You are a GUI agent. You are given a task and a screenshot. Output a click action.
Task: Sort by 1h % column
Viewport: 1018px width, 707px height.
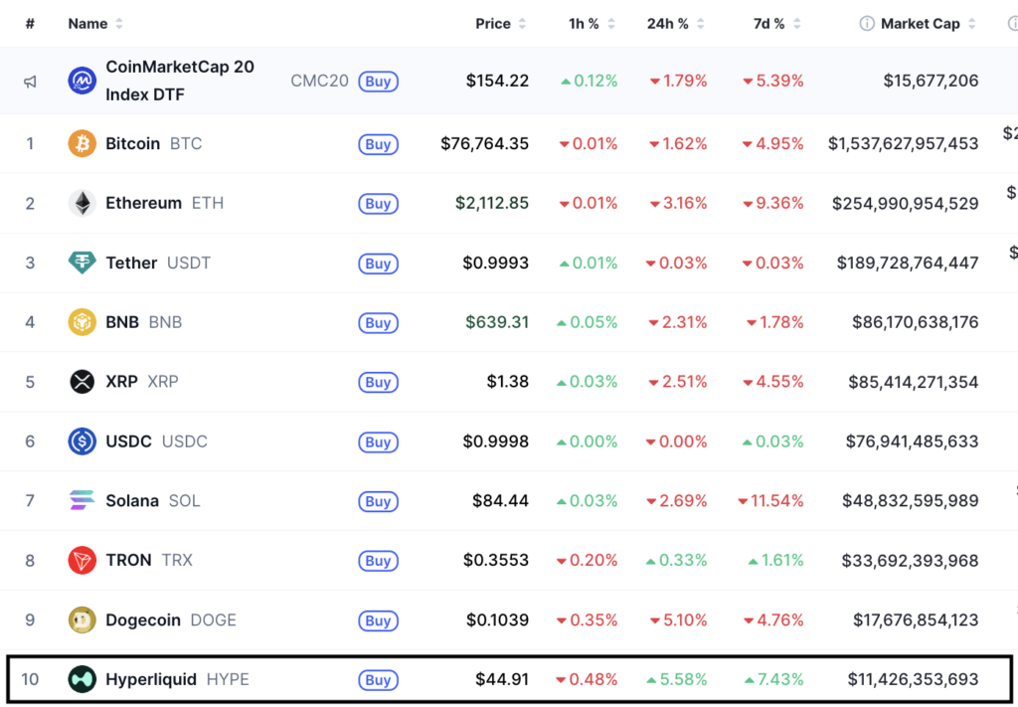coord(592,24)
